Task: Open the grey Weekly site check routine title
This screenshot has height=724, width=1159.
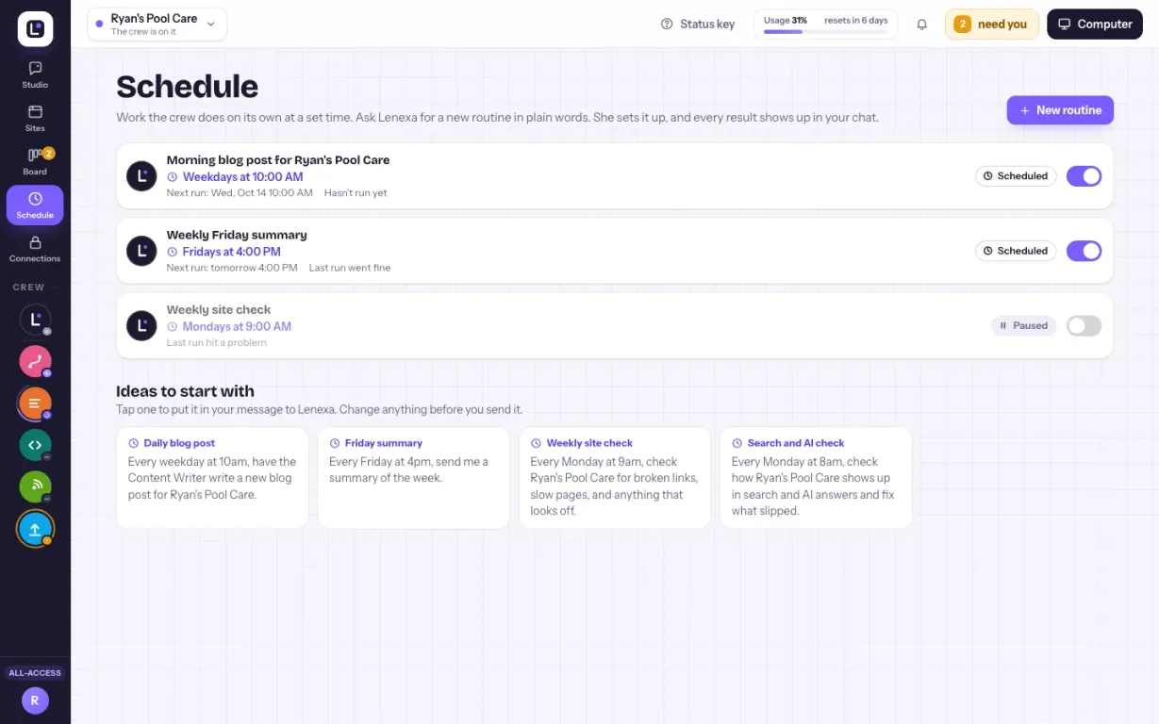Action: pyautogui.click(x=219, y=309)
